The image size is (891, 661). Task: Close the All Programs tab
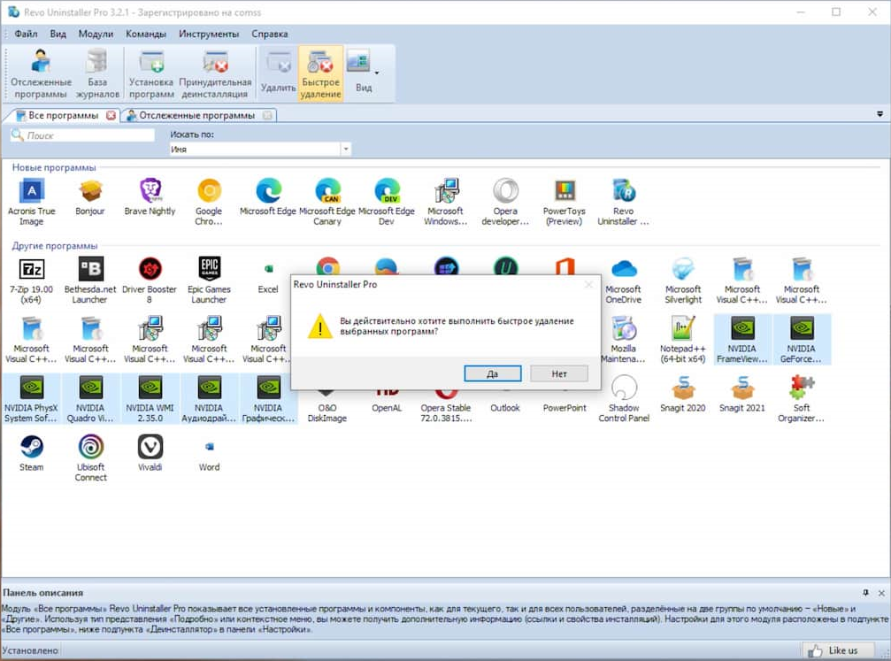point(111,115)
